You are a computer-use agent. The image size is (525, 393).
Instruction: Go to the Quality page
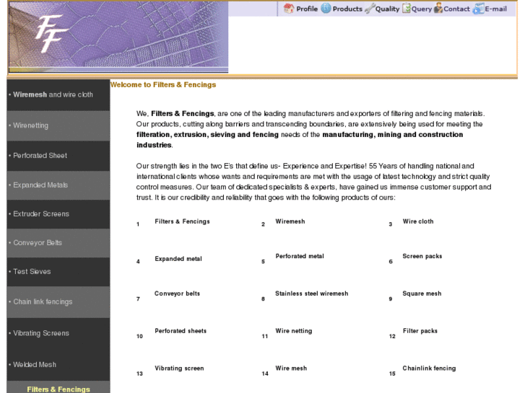387,9
